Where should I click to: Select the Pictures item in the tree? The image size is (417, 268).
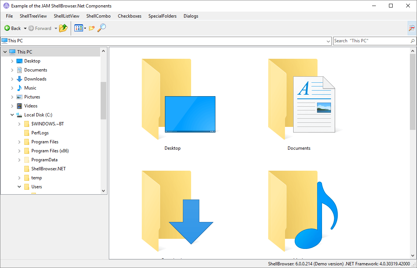pos(31,97)
